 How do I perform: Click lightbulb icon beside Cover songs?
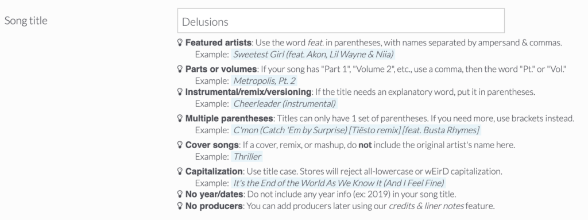(x=180, y=145)
